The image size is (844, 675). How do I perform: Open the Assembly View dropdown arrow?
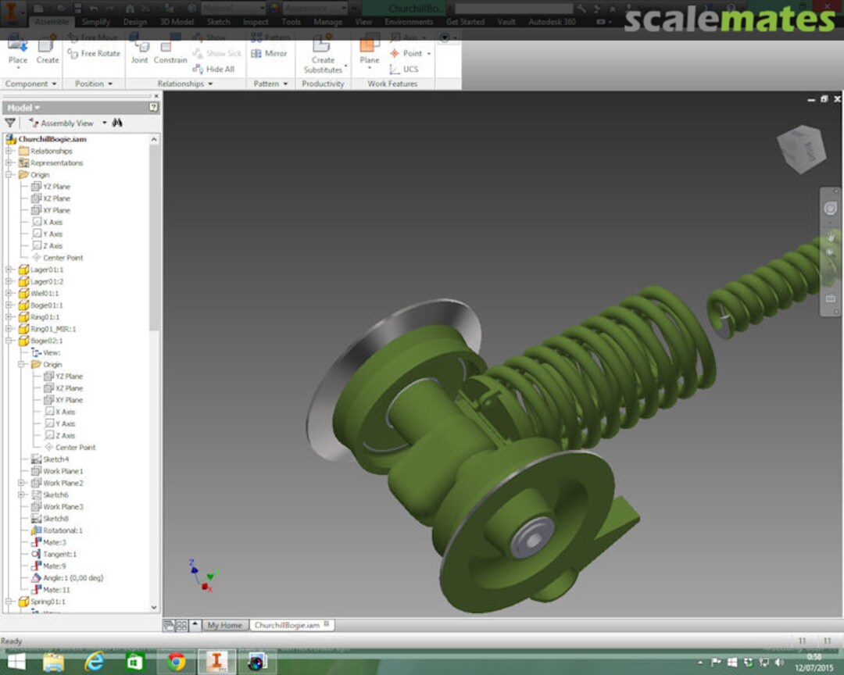(104, 123)
